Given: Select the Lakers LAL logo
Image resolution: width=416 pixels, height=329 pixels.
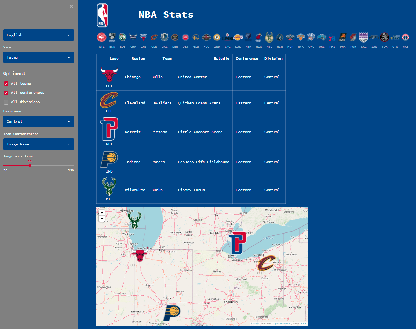Looking at the screenshot, I should pyautogui.click(x=238, y=38).
